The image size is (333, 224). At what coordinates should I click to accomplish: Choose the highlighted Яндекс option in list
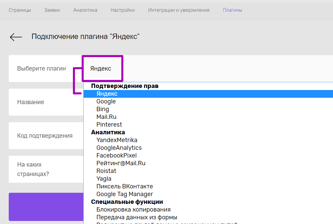point(208,94)
